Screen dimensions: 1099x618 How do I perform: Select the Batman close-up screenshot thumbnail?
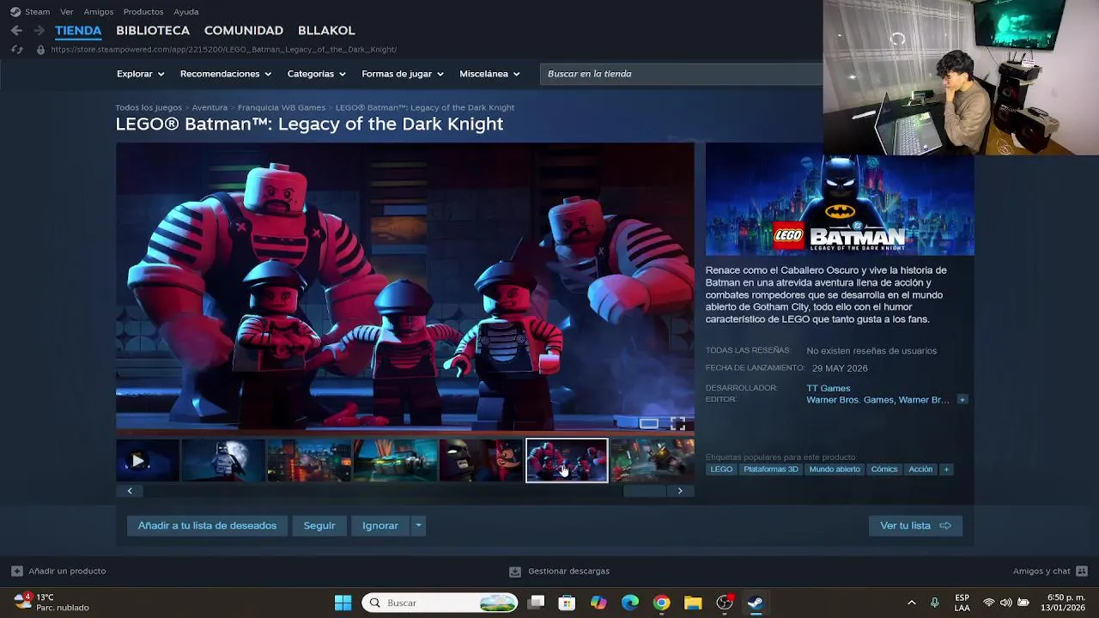[481, 460]
